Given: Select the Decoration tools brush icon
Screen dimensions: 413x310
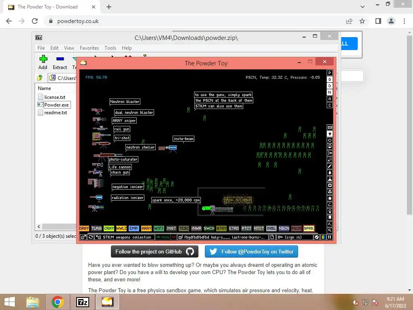Looking at the screenshot, I should pyautogui.click(x=330, y=224).
